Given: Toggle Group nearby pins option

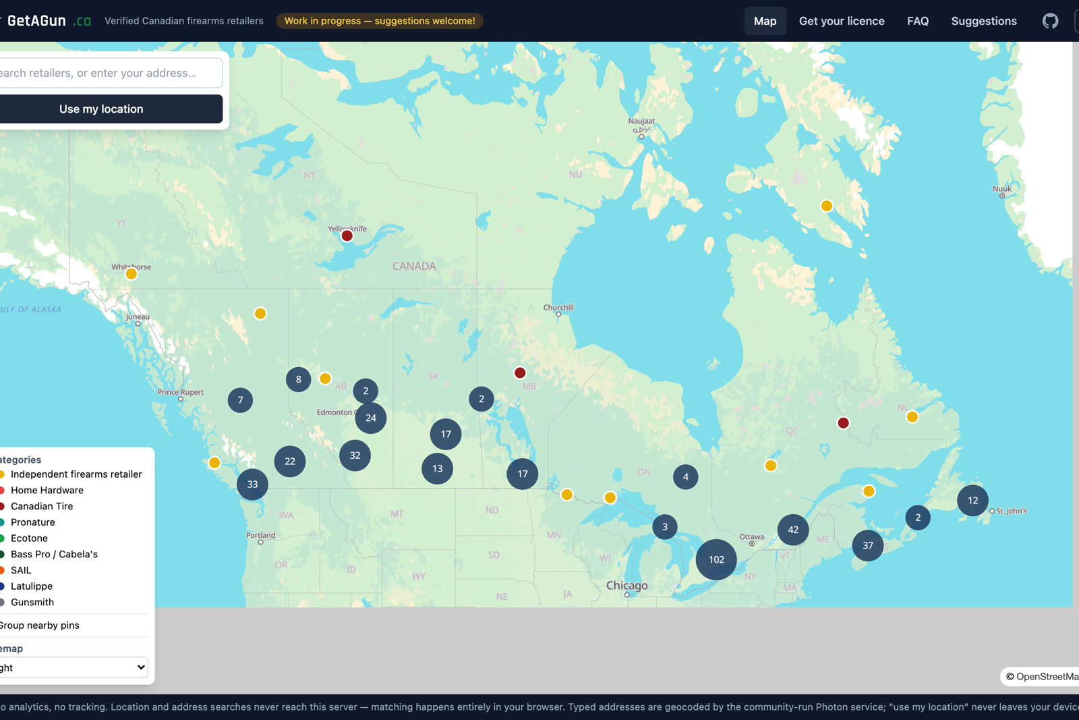Looking at the screenshot, I should tap(40, 626).
